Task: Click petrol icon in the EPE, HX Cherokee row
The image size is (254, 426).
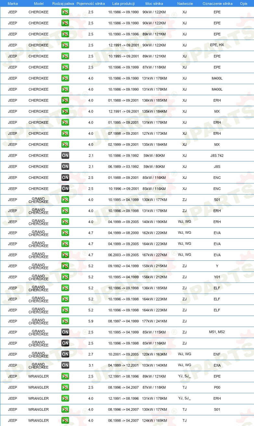Action: (65, 45)
